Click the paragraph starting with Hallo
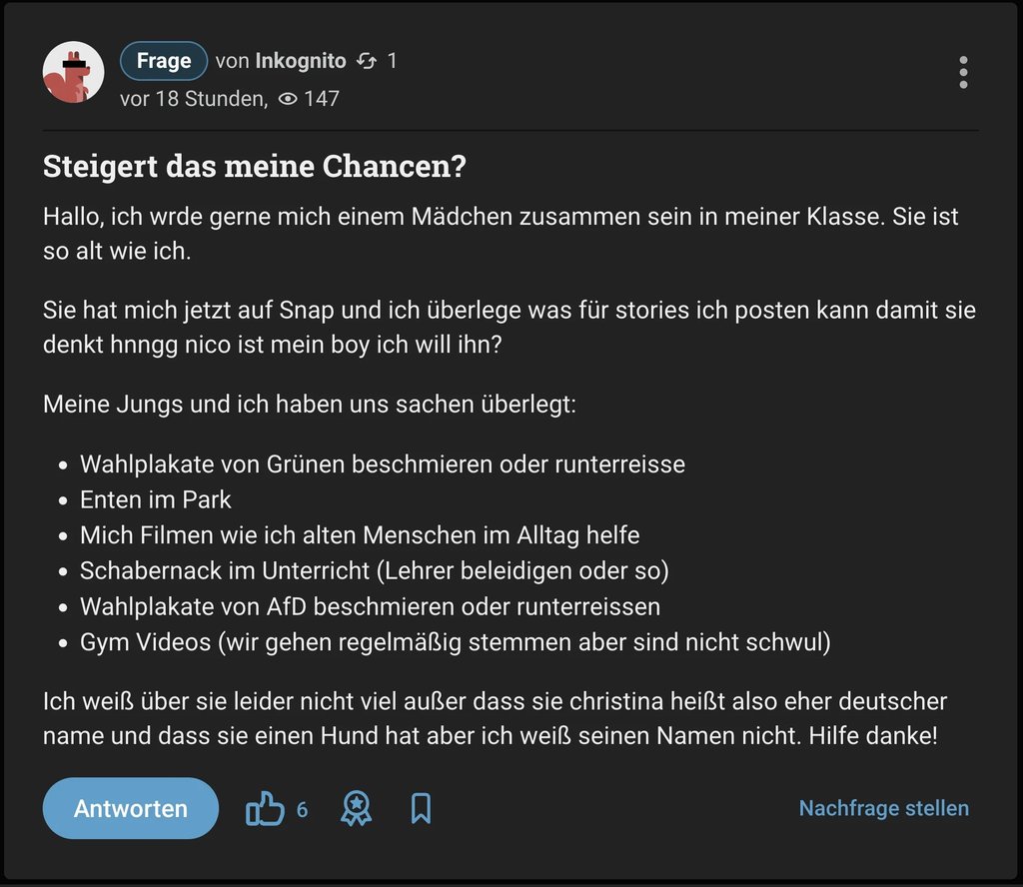This screenshot has width=1023, height=887. [x=500, y=233]
